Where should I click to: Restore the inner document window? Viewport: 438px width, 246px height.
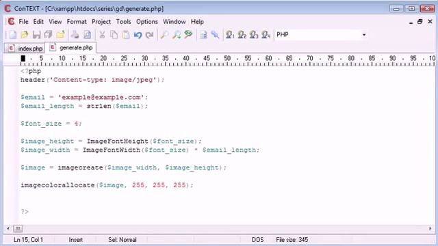(x=420, y=22)
